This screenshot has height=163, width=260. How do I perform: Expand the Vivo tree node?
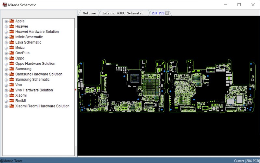pos(6,85)
